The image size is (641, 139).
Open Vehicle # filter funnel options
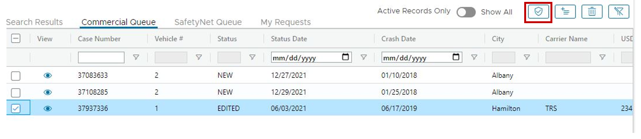(199, 57)
